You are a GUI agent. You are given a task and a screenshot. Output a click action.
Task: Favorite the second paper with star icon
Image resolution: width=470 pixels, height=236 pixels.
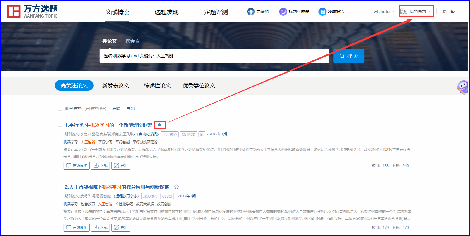pyautogui.click(x=176, y=187)
